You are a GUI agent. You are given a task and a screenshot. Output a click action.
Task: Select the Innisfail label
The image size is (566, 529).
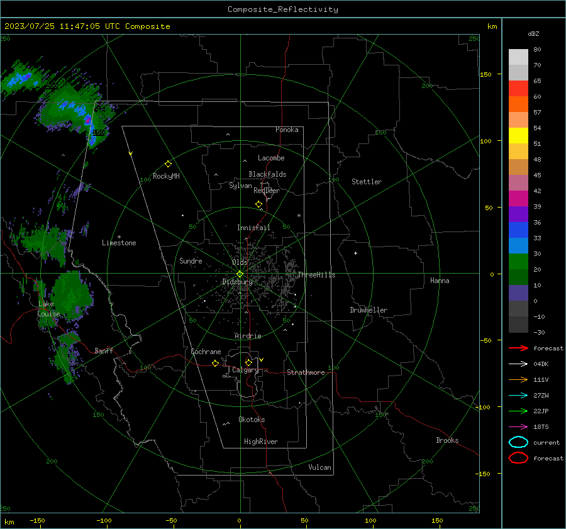click(x=253, y=228)
